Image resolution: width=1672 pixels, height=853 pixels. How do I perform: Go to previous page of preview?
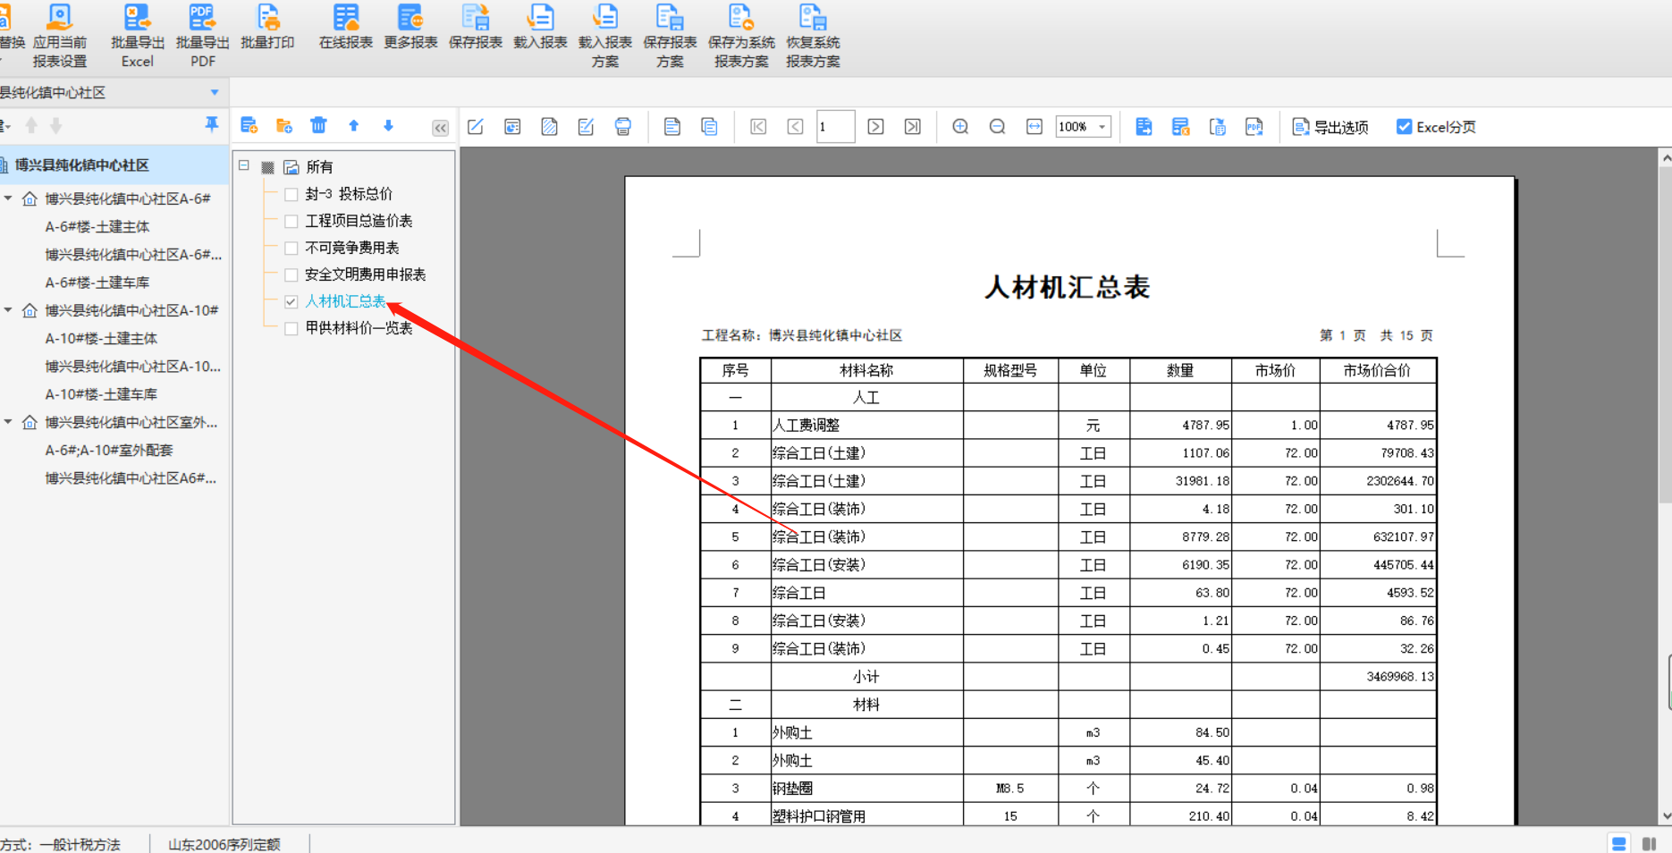[795, 127]
